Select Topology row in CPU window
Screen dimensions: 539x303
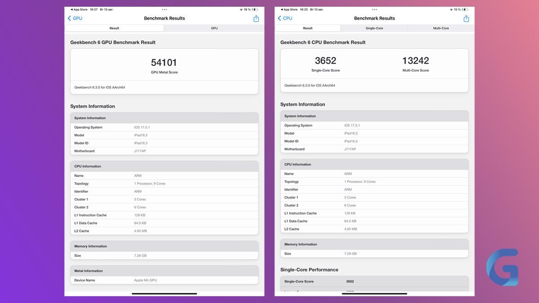pos(375,182)
